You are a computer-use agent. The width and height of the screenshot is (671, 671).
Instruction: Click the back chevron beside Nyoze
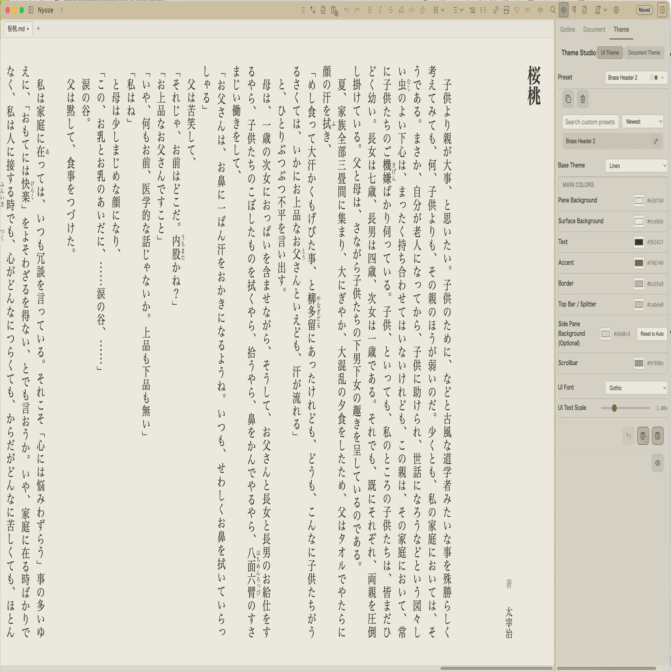[62, 10]
